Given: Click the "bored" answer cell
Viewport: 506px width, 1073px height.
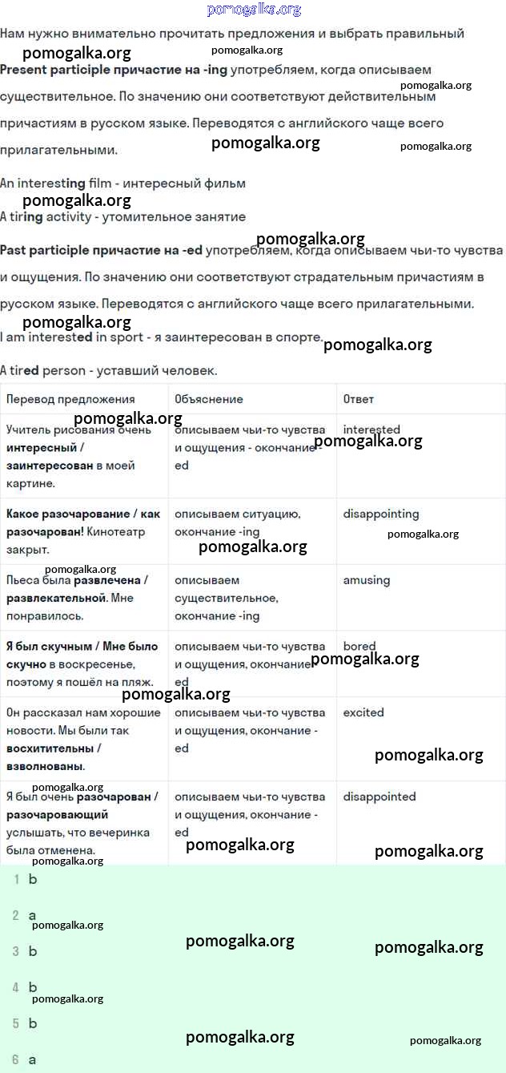Looking at the screenshot, I should (359, 646).
